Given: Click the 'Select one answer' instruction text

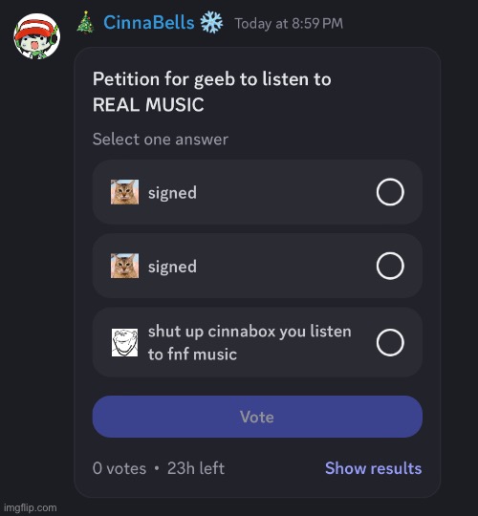Looking at the screenshot, I should point(161,140).
